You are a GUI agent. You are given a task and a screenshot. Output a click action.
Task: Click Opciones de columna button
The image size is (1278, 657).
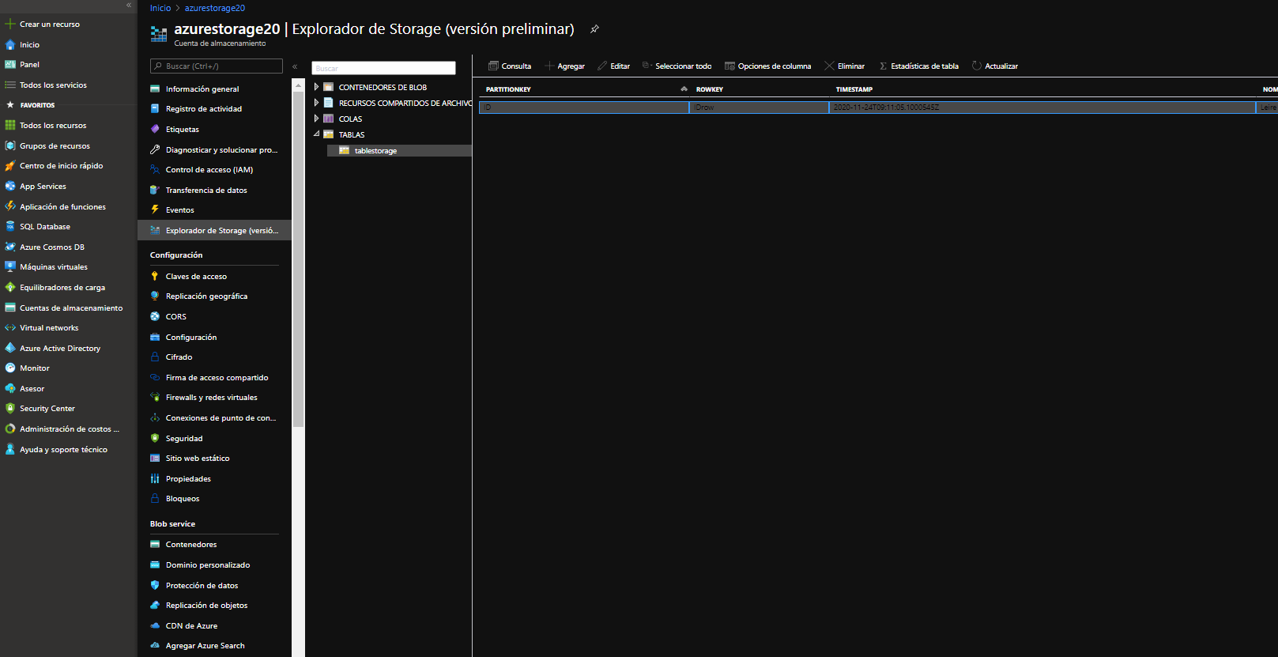[x=768, y=66]
